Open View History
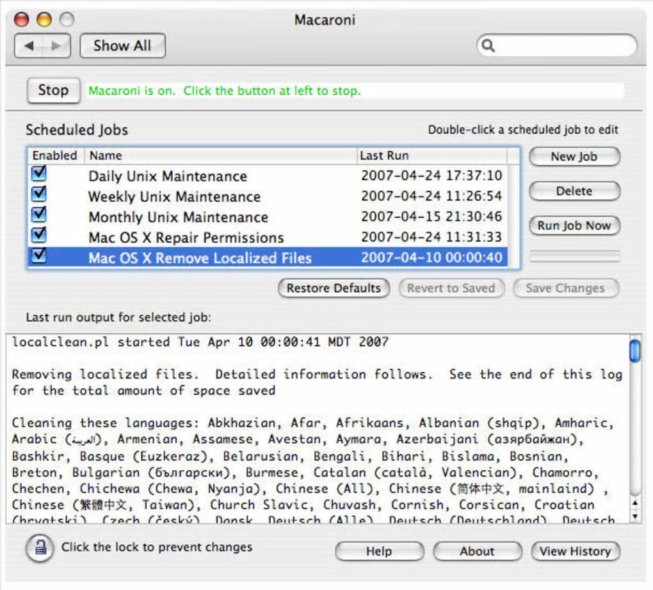653x590 pixels. [x=576, y=552]
